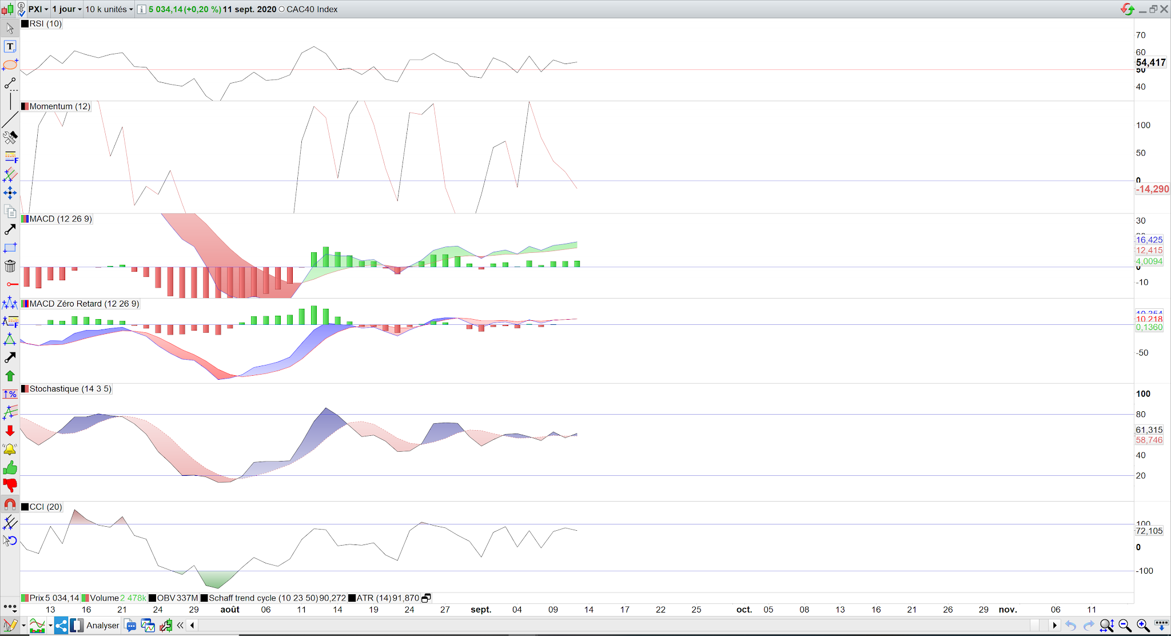Click the scroll left arrow on the time scrollbar

(192, 625)
